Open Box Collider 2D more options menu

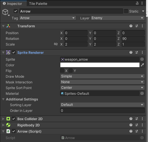click(142, 119)
